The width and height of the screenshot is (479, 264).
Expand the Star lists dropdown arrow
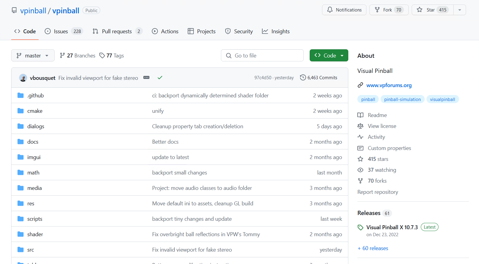[460, 10]
